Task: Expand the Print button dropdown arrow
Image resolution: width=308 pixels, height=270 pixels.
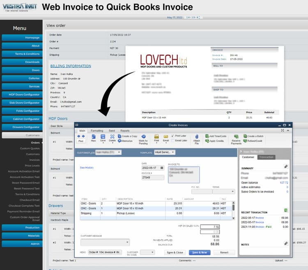Action: point(156,143)
